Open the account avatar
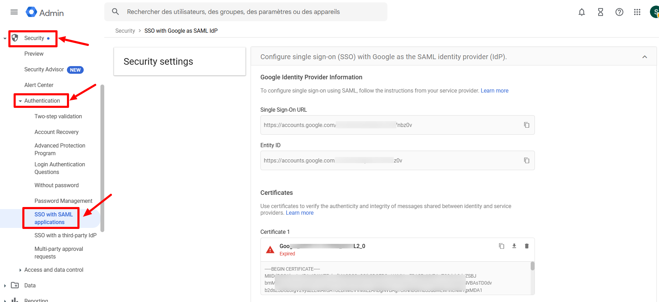The width and height of the screenshot is (659, 302). [x=654, y=12]
